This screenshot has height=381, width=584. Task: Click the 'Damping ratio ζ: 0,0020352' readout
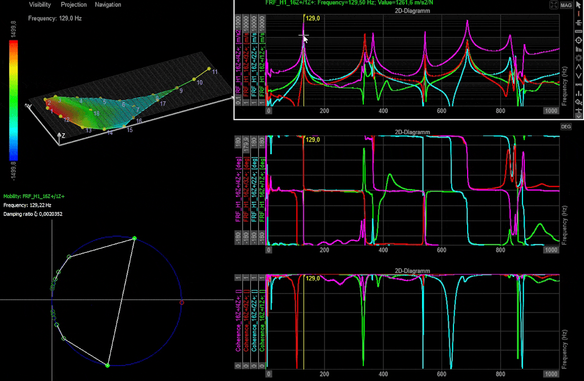[x=33, y=214]
